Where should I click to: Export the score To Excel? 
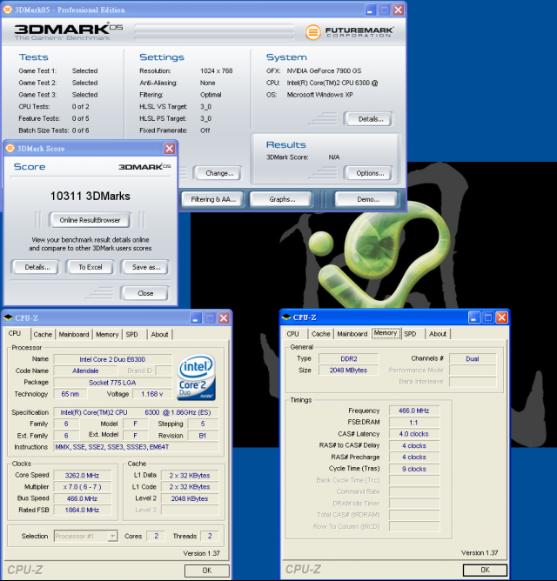click(x=91, y=267)
